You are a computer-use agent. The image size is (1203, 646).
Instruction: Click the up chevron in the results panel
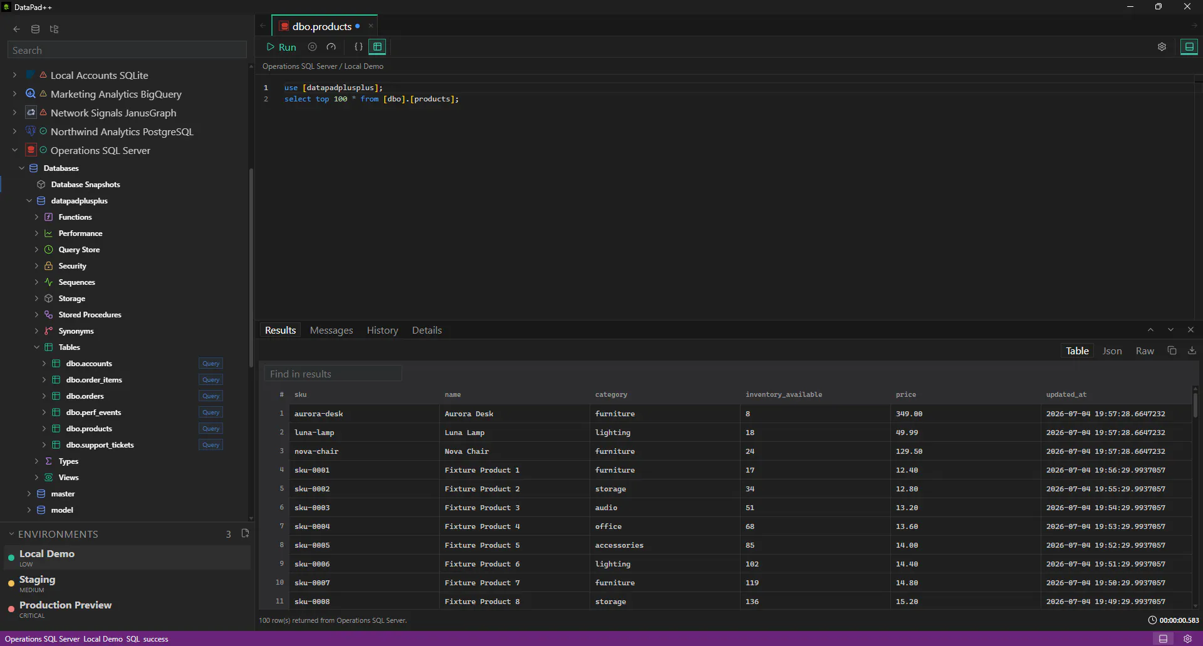(x=1150, y=330)
